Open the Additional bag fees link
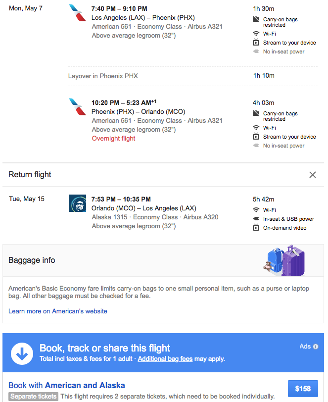 [x=165, y=358]
